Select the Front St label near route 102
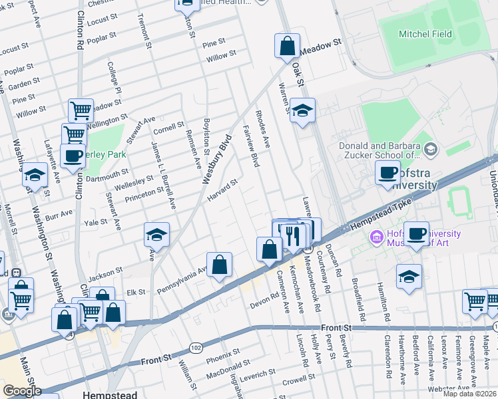The image size is (498, 399). [x=156, y=360]
